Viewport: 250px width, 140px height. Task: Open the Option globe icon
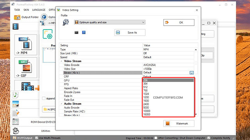[x=44, y=17]
